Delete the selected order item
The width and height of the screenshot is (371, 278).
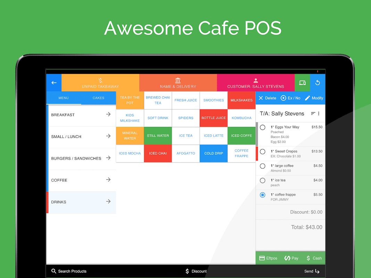267,98
